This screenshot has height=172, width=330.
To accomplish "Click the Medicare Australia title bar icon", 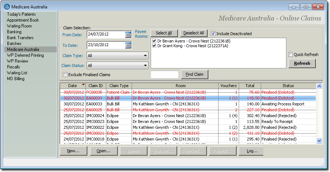I will pos(7,7).
